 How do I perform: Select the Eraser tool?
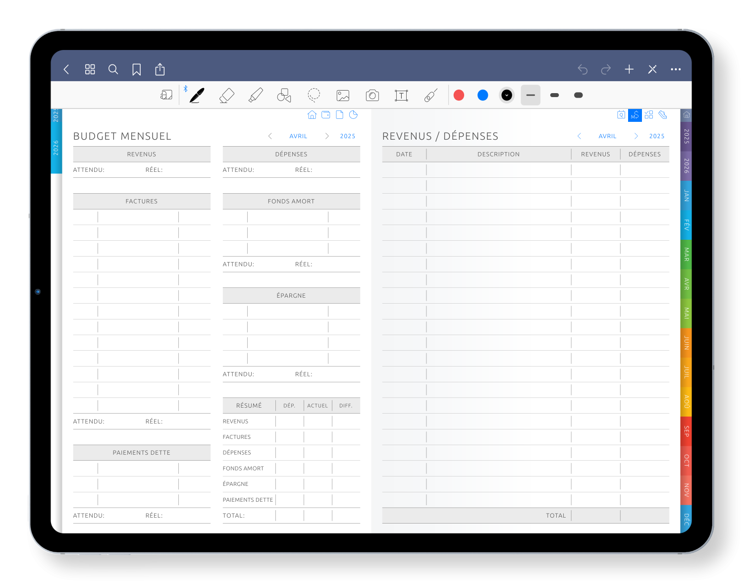(226, 95)
